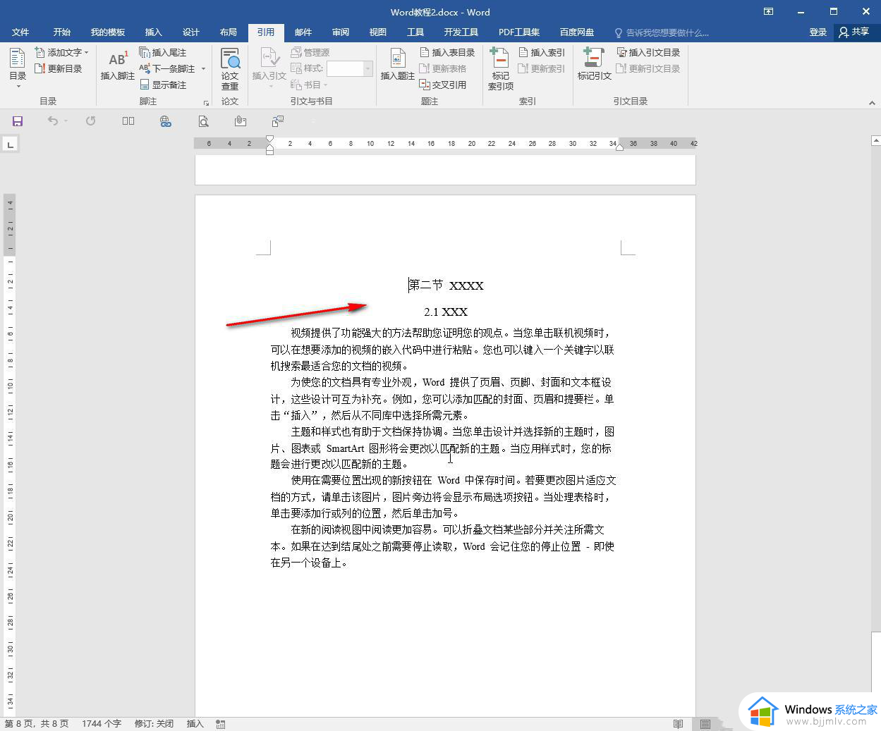Switch to the 百度网盘 tab

pyautogui.click(x=577, y=32)
